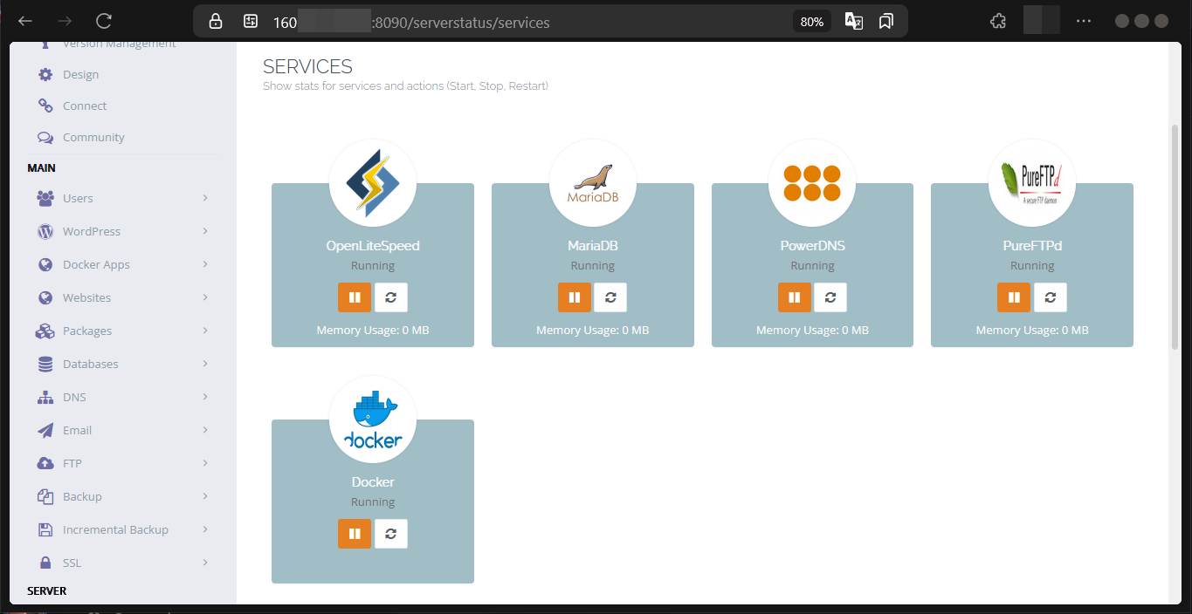The image size is (1192, 614).
Task: Restart the PureFTPd service
Action: [x=1051, y=297]
